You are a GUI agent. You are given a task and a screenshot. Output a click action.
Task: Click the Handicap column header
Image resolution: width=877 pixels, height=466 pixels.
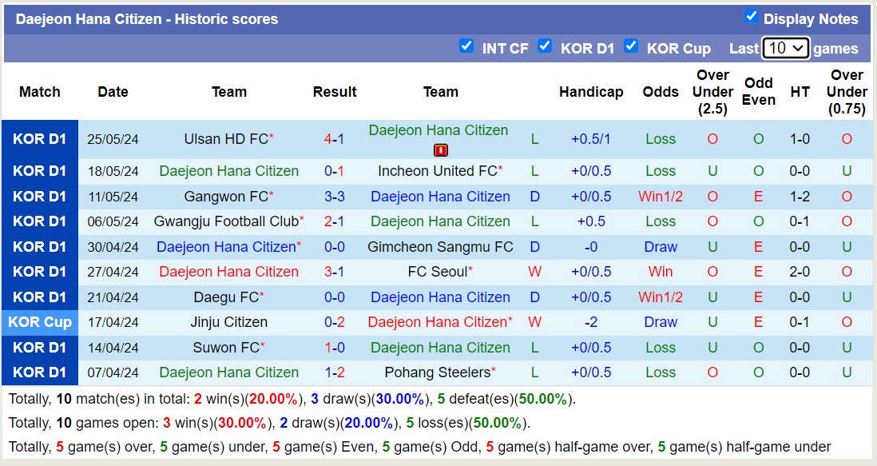591,92
